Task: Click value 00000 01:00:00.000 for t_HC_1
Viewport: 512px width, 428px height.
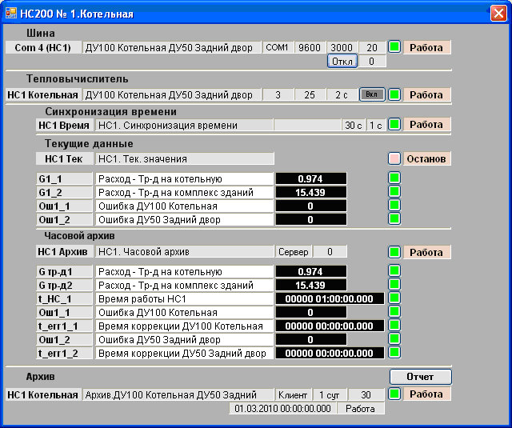Action: [330, 298]
